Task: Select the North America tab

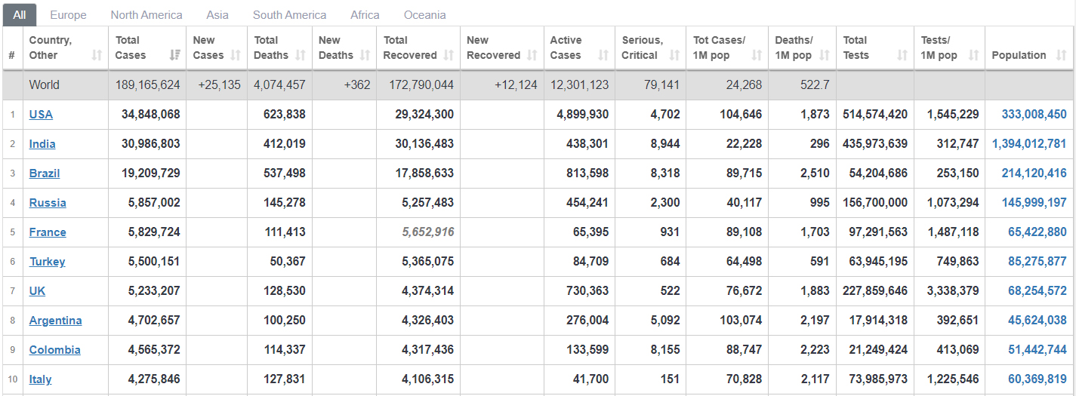Action: point(146,15)
